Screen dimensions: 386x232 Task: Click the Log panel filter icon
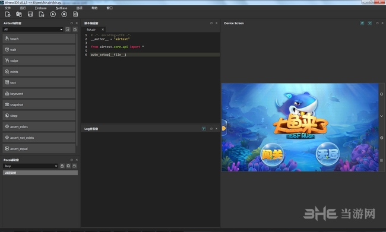tap(204, 129)
